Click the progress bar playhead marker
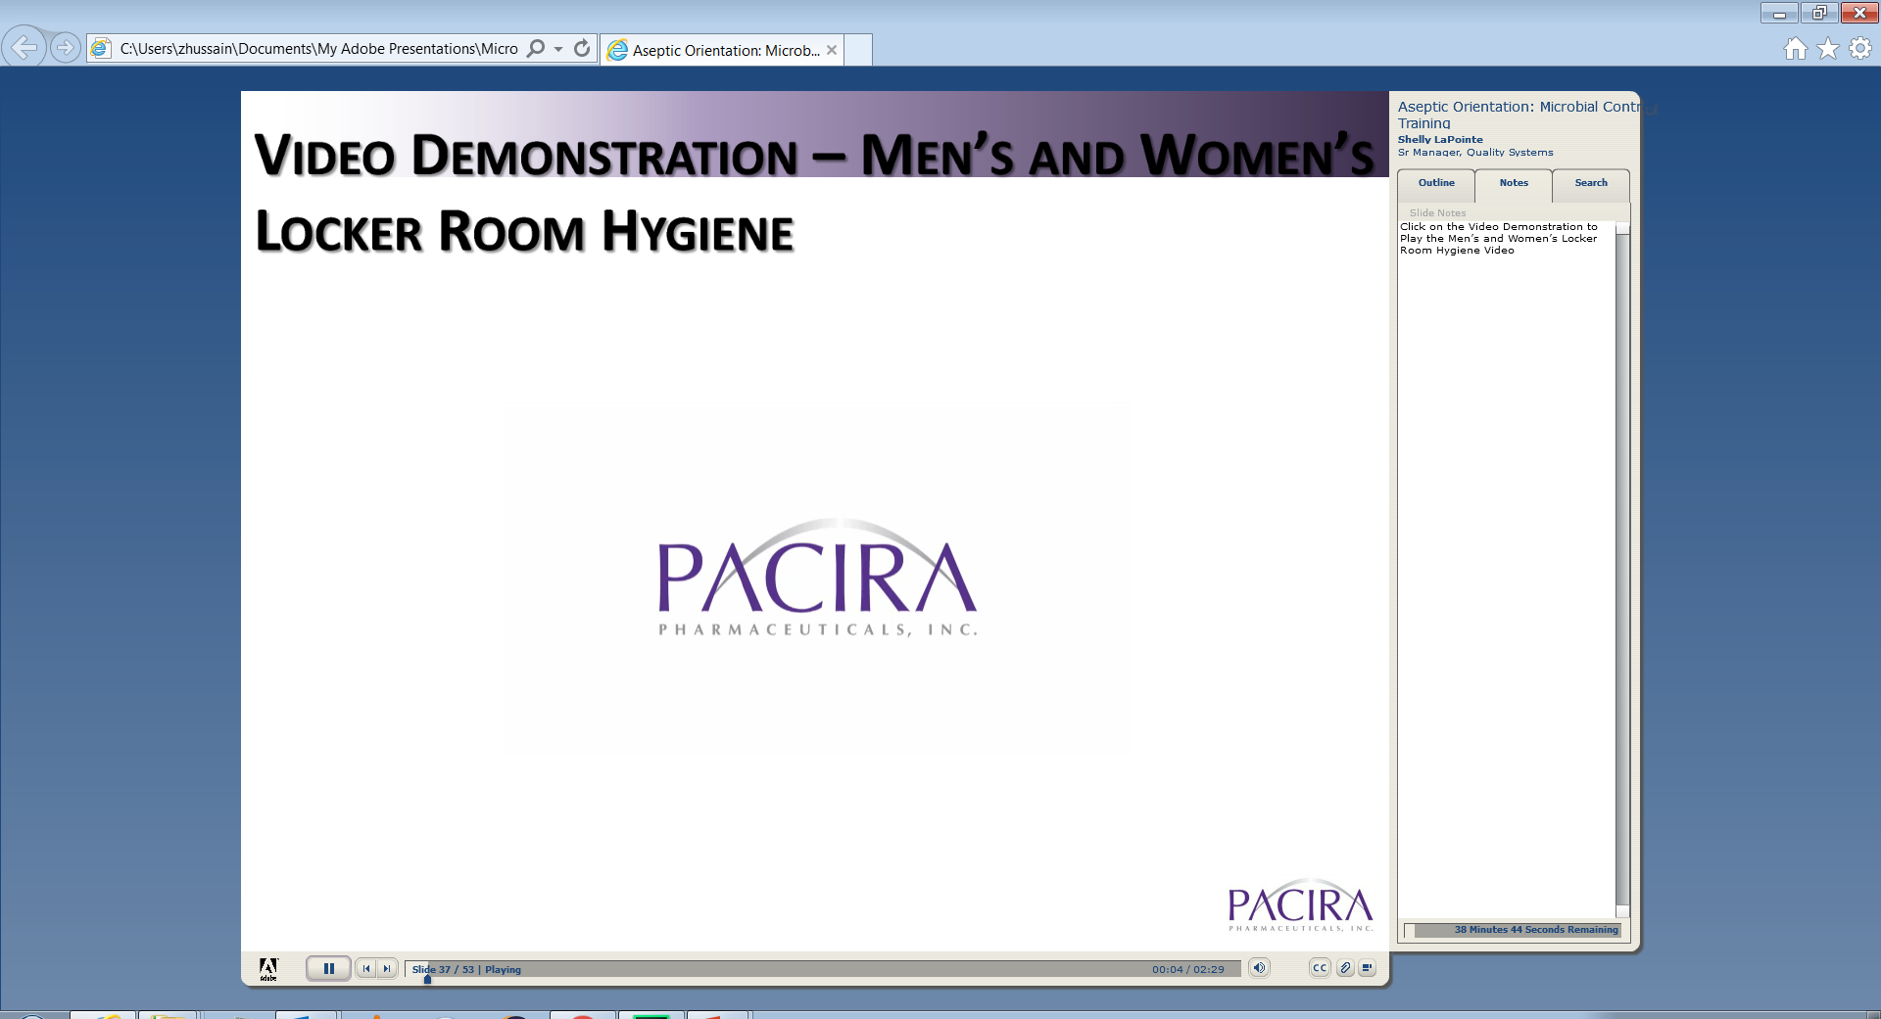Image resolution: width=1881 pixels, height=1019 pixels. click(427, 979)
